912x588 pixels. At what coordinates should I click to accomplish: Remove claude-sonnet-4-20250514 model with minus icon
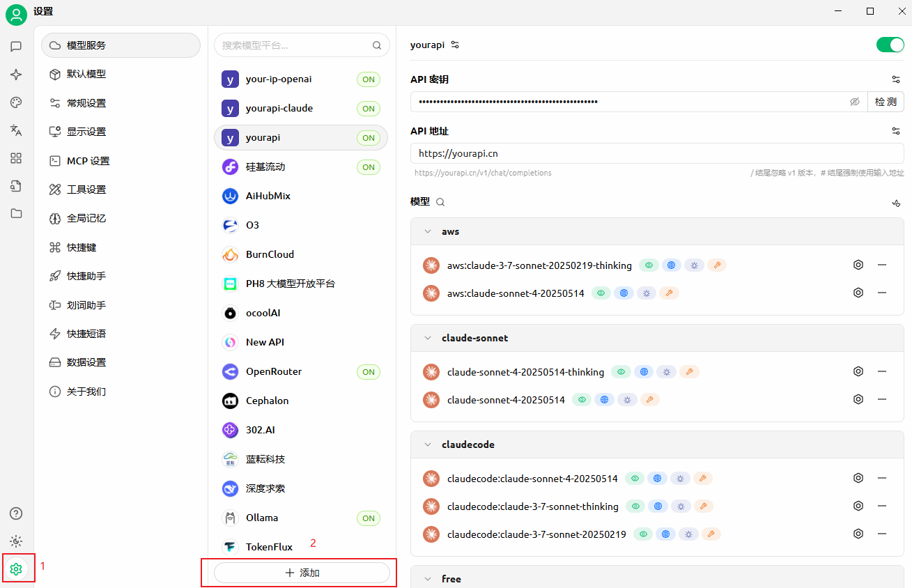(882, 399)
